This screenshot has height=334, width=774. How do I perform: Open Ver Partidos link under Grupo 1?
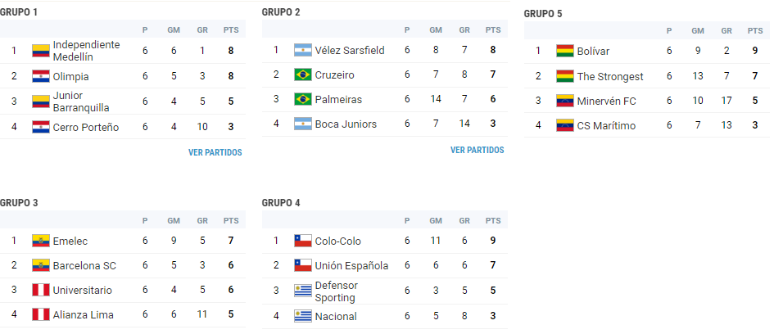215,152
